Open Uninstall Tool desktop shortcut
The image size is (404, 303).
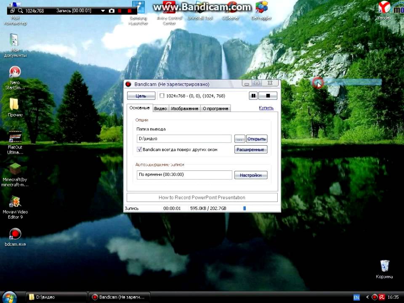tap(200, 10)
